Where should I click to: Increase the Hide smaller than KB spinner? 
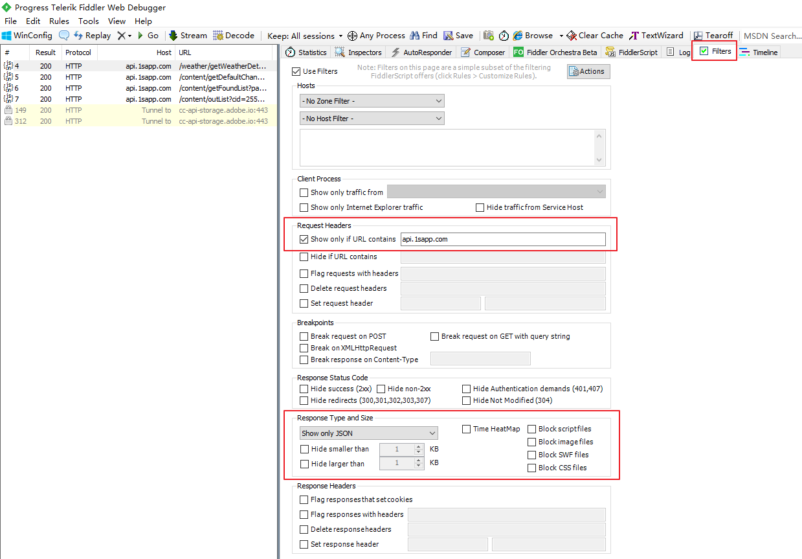click(x=418, y=446)
